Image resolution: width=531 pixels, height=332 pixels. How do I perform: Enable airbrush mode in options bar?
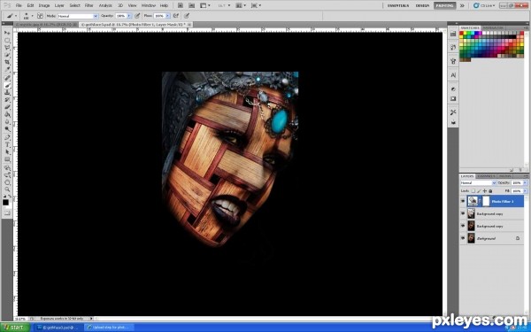tap(176, 16)
